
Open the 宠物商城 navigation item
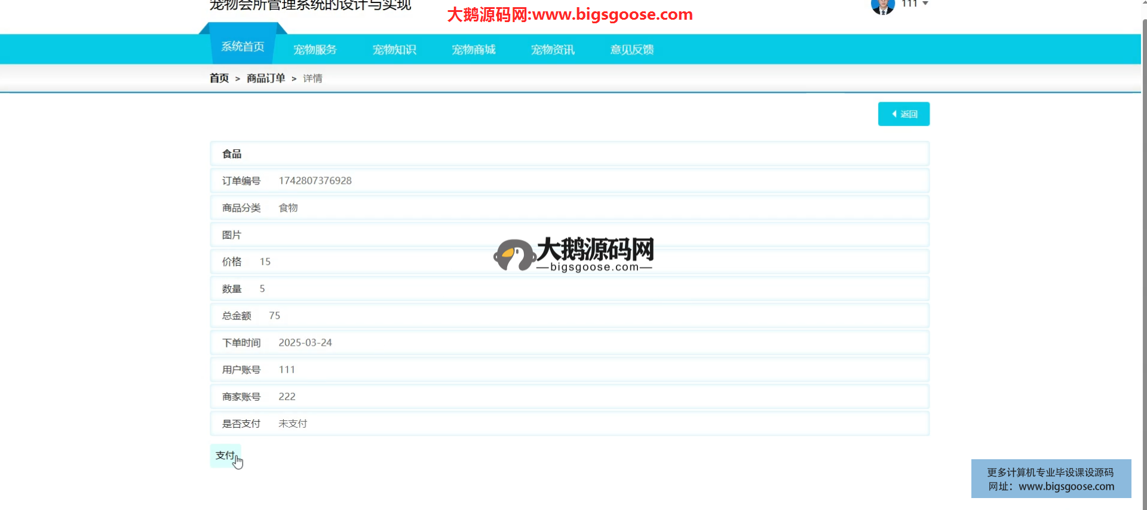pos(473,50)
